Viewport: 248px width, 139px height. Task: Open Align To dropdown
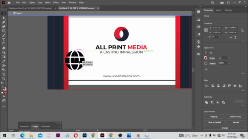[x=207, y=86]
